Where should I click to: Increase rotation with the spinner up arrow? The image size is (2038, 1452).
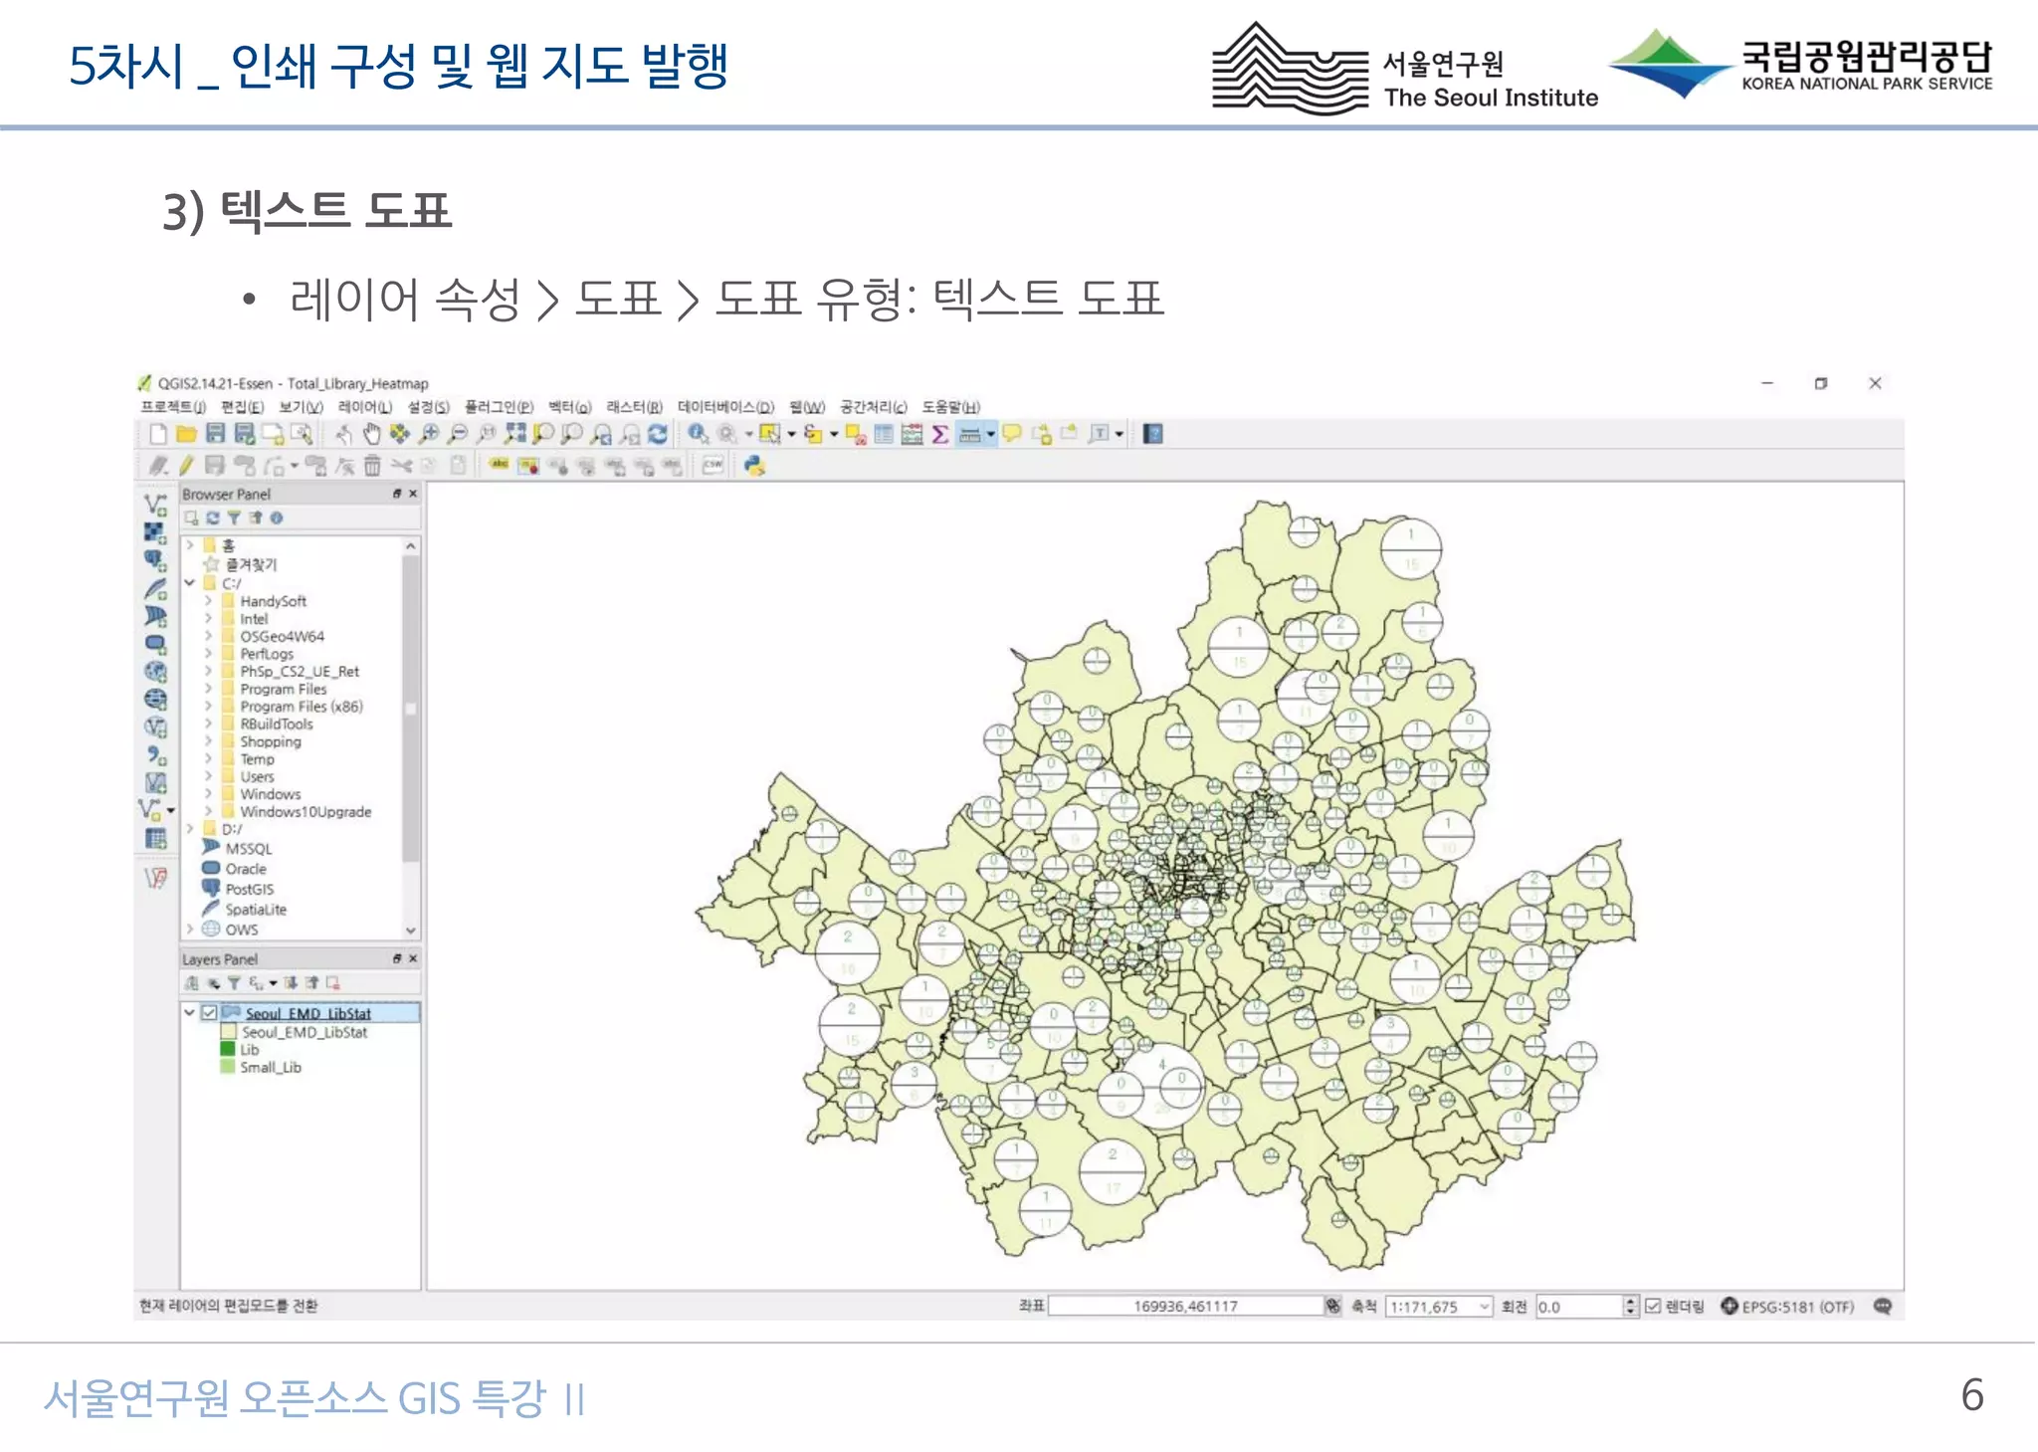coord(1630,1301)
